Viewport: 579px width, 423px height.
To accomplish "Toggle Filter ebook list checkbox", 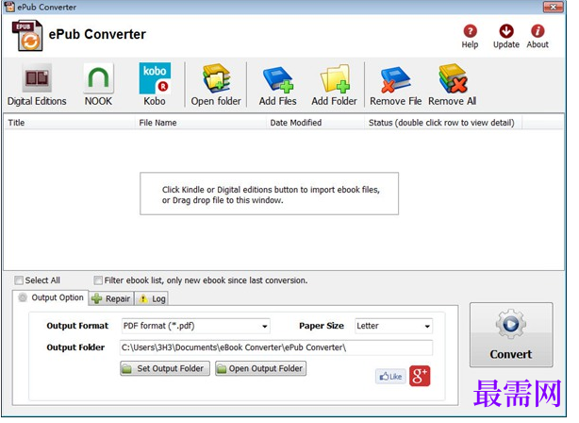I will [98, 280].
